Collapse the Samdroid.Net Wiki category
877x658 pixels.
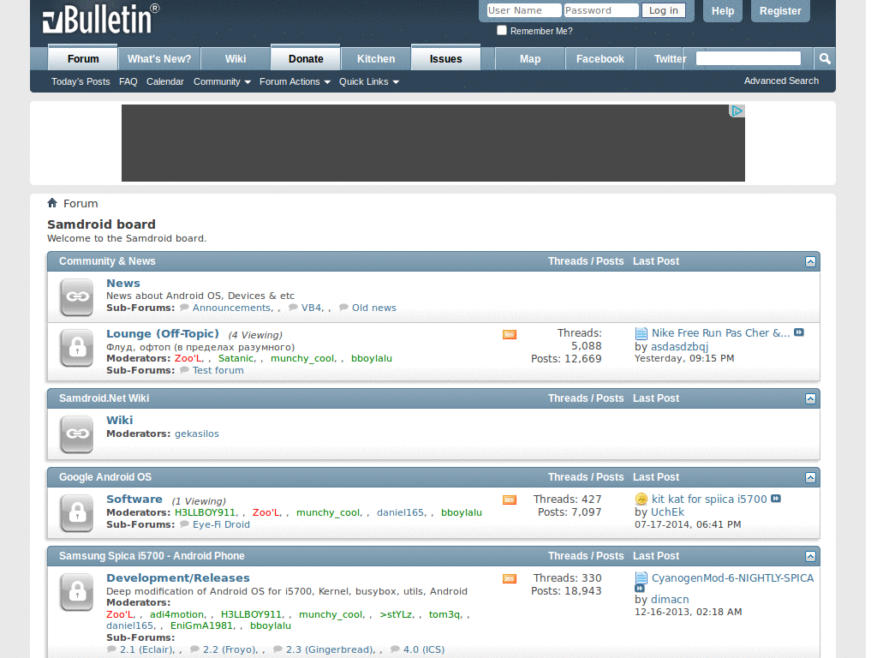click(810, 398)
